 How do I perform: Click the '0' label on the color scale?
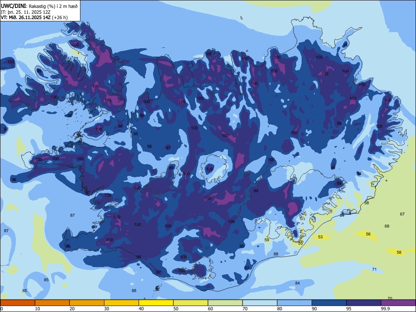(2, 309)
